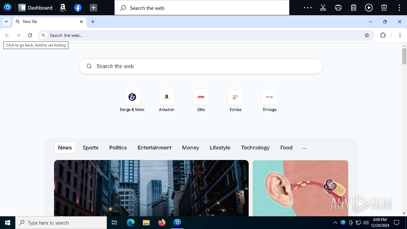Switch to the Food tab
Viewport: 407px width, 229px height.
click(286, 148)
